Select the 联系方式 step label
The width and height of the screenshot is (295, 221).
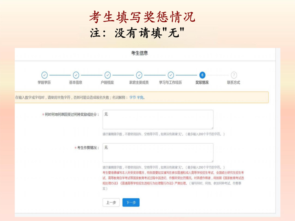coord(234,83)
